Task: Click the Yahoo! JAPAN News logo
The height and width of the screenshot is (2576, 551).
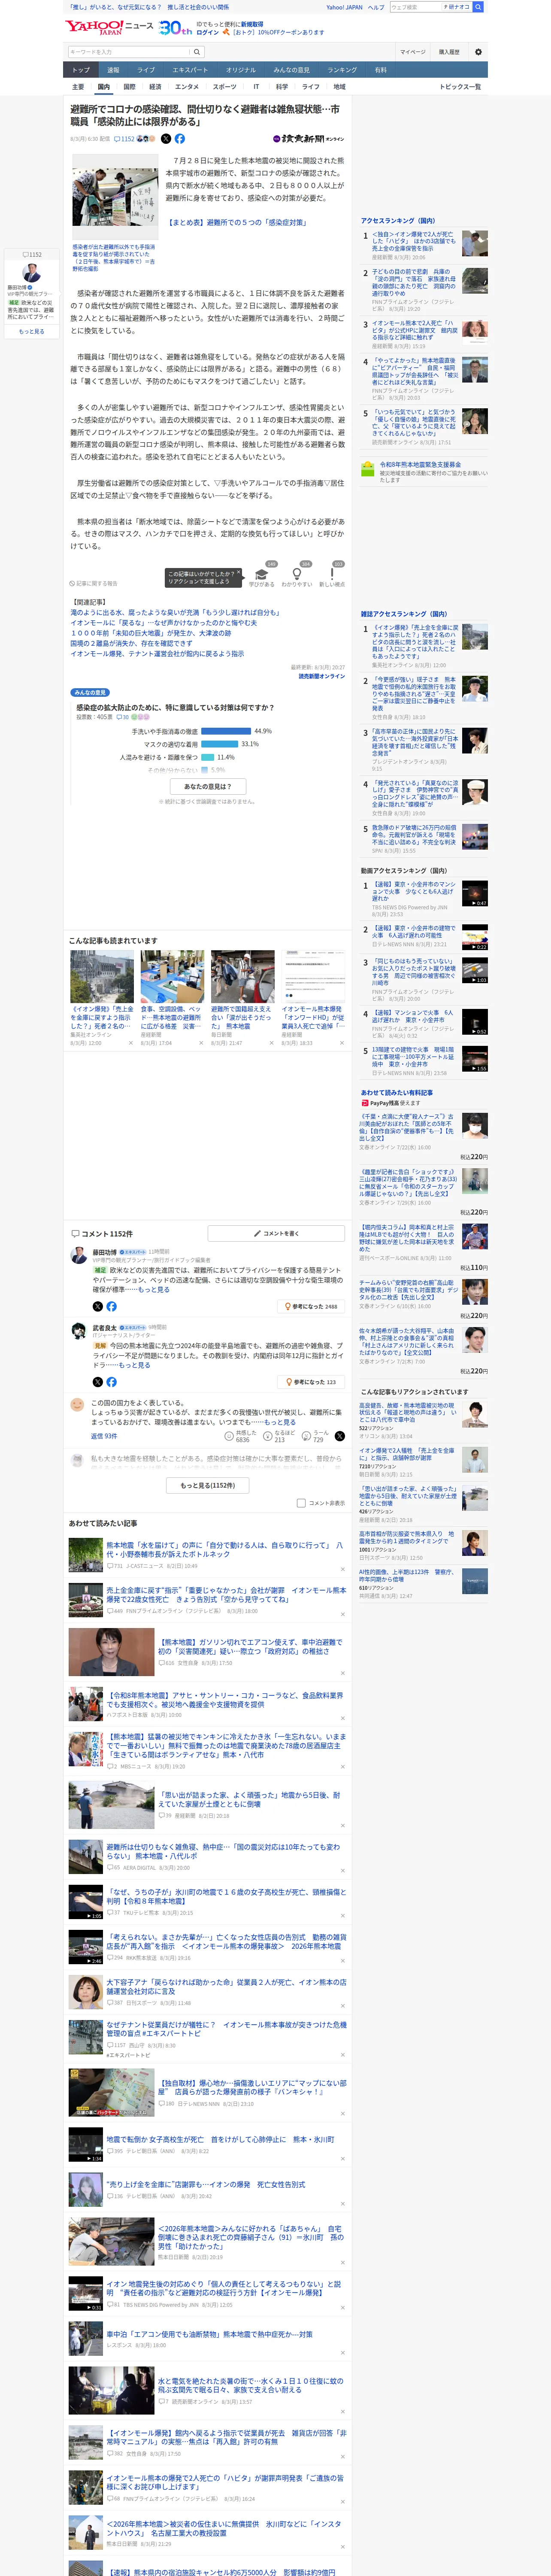Action: point(109,27)
